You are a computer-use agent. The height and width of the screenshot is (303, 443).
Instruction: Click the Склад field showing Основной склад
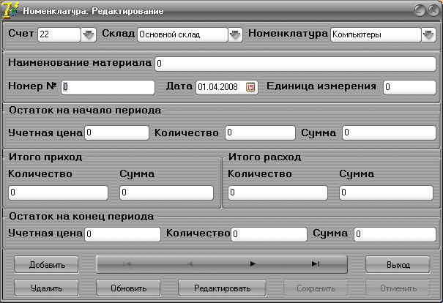point(182,34)
